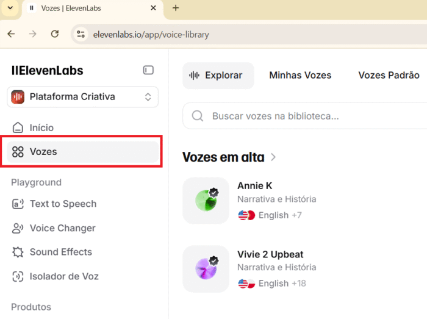This screenshot has height=319, width=427.
Task: Click the Buscar vozes na biblioteca field
Action: 304,116
